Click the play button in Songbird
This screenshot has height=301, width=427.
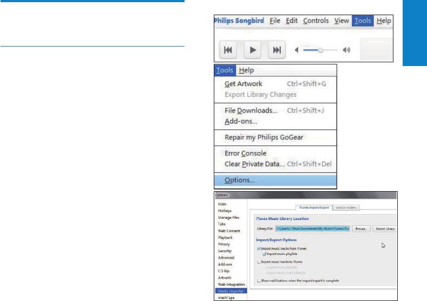pos(252,50)
